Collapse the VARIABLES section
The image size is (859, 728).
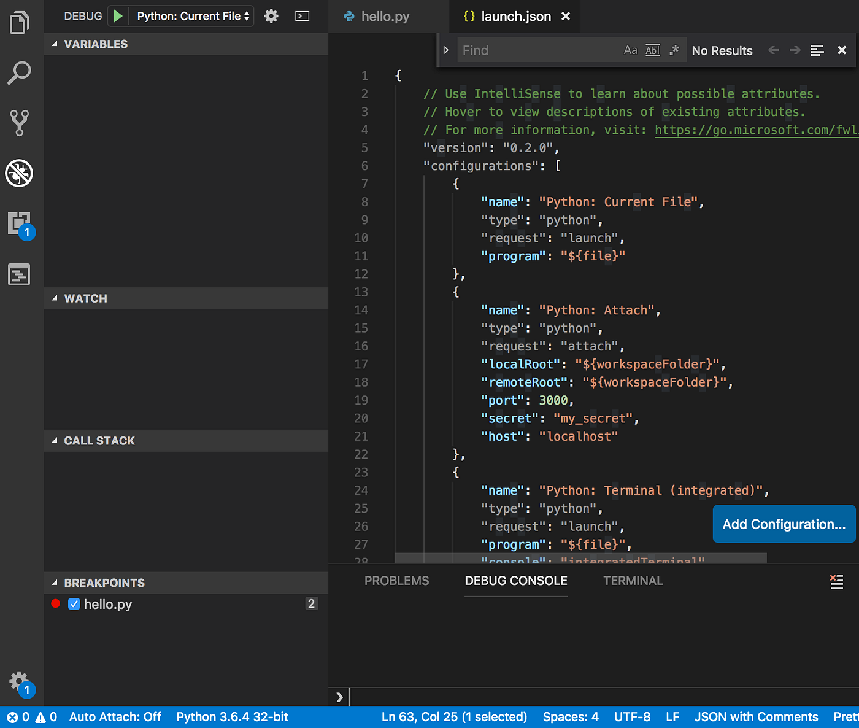[x=55, y=44]
